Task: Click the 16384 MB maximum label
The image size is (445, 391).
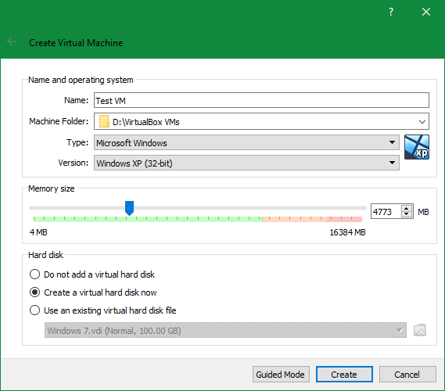Action: click(347, 232)
